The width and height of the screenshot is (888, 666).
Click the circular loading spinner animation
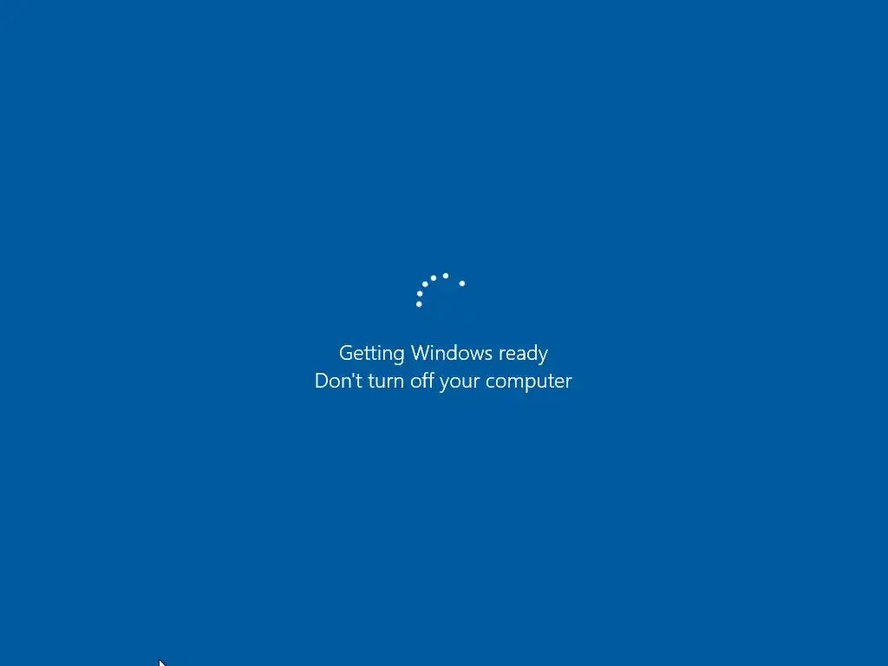coord(441,290)
